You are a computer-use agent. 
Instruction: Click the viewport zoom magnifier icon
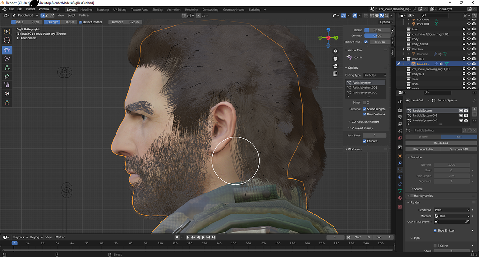point(335,51)
